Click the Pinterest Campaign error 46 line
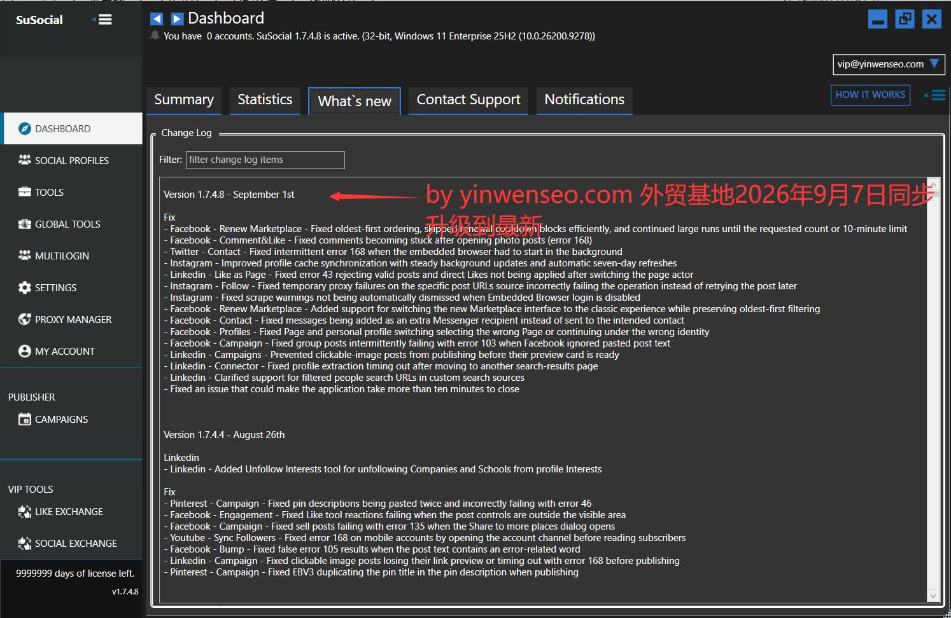951x618 pixels. 377,504
